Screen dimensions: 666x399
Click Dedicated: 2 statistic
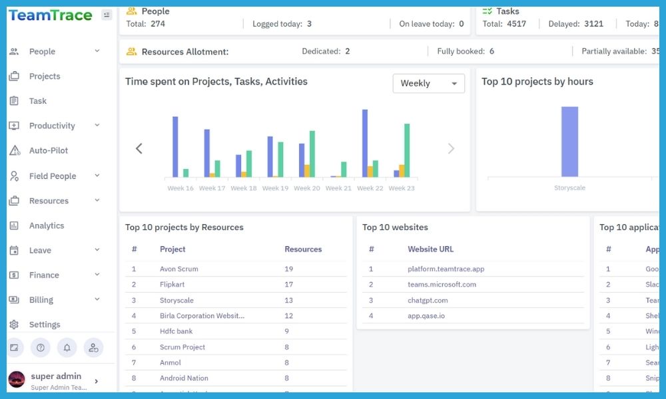click(326, 51)
